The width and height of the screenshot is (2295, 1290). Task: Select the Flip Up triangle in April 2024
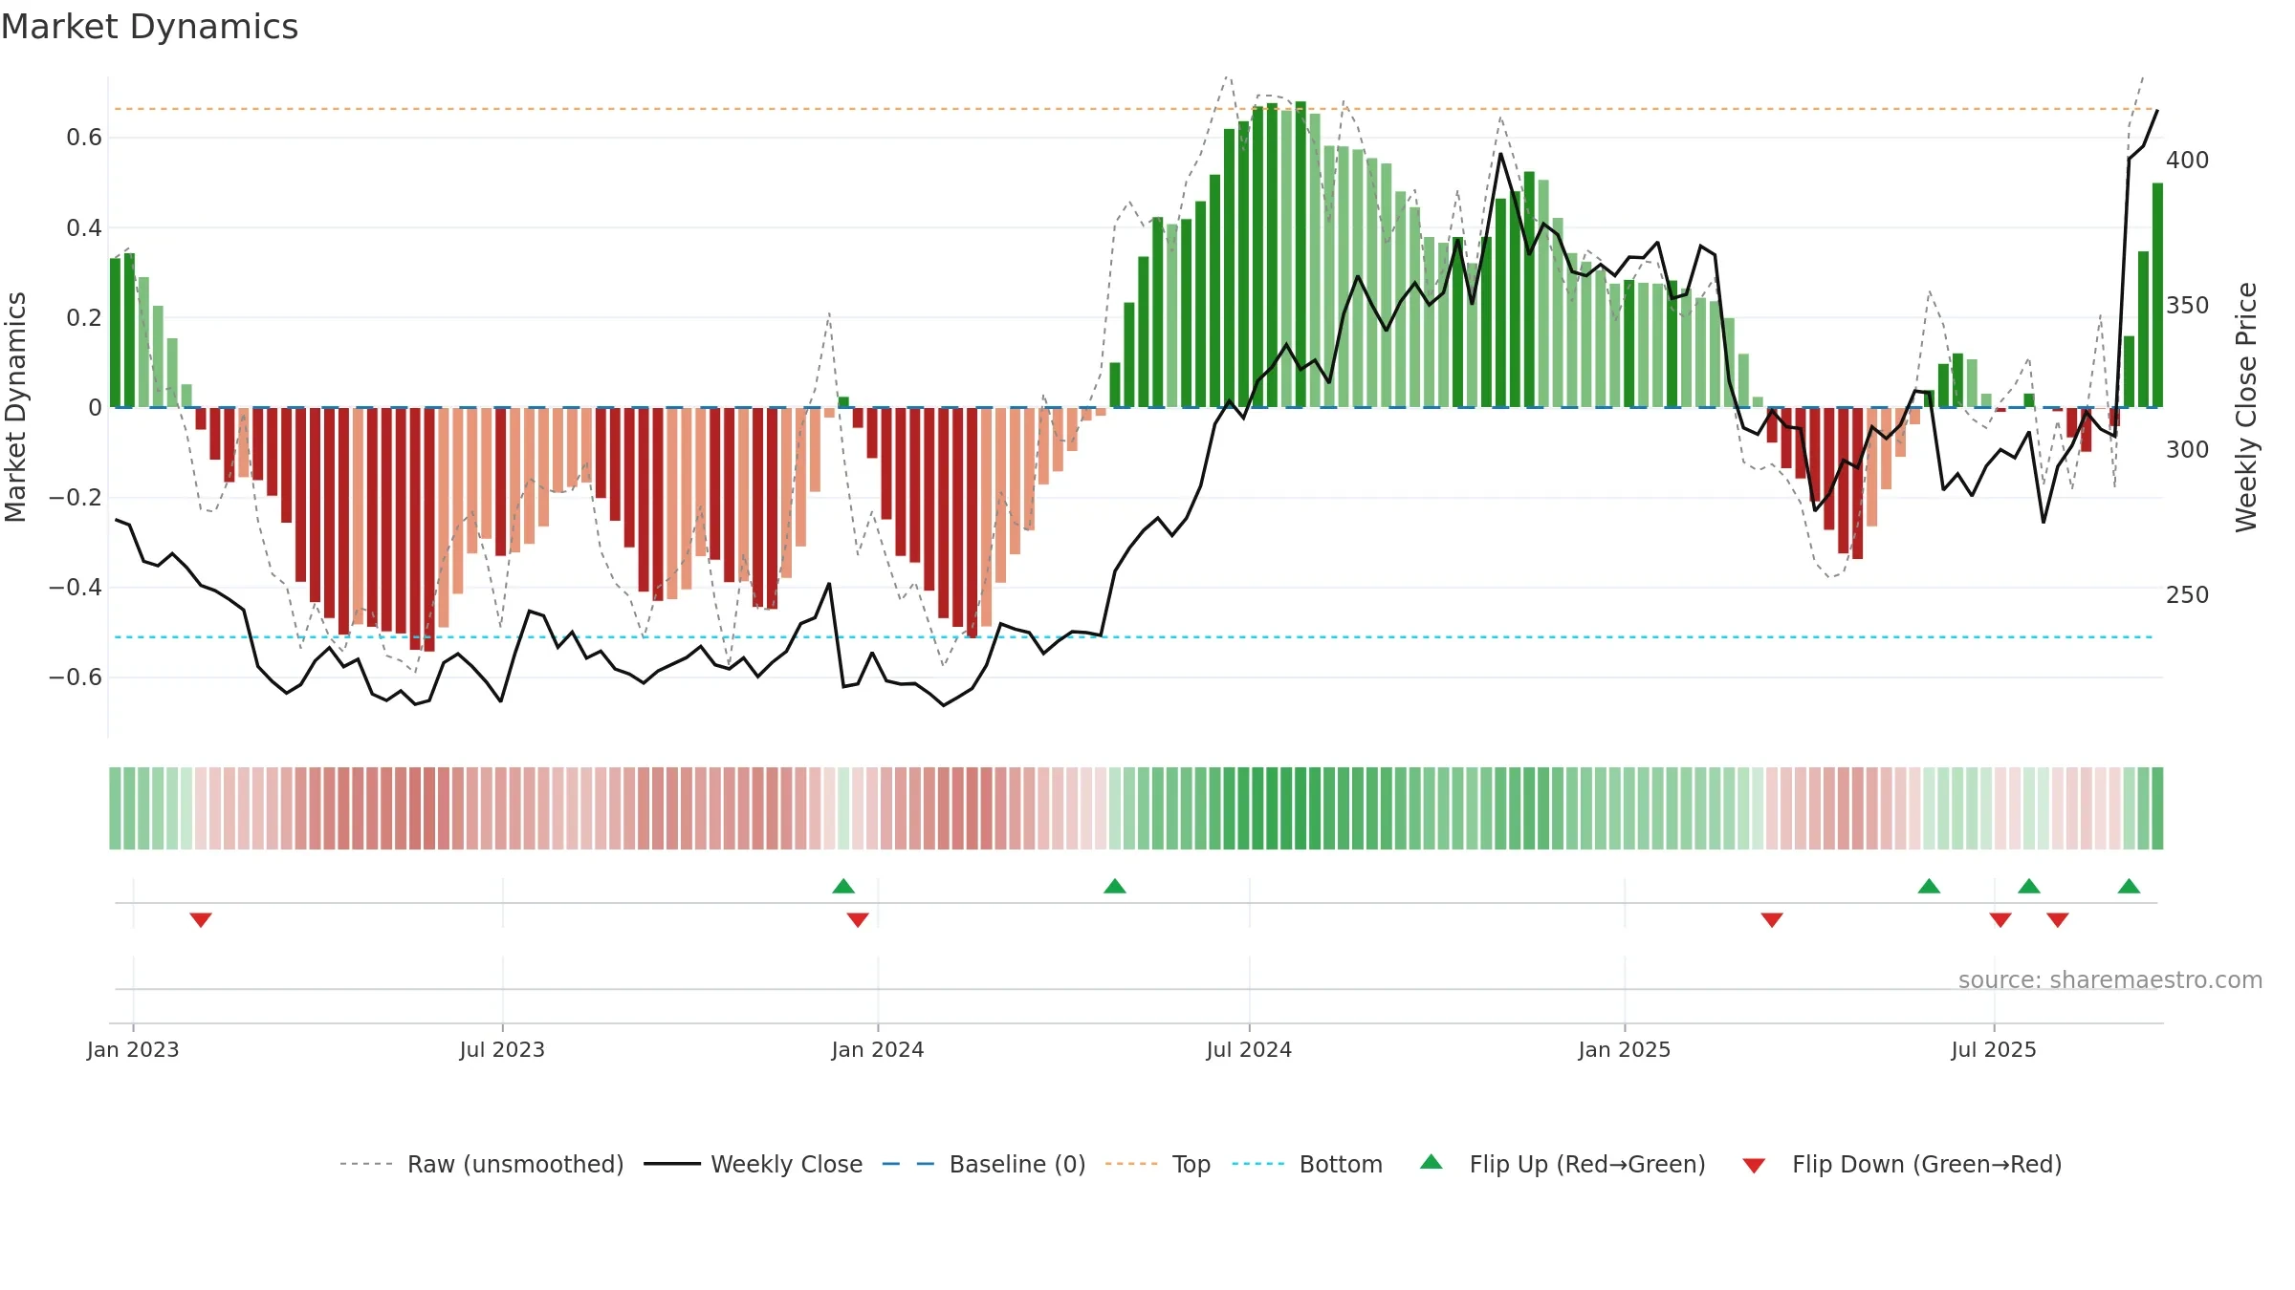(x=1115, y=886)
